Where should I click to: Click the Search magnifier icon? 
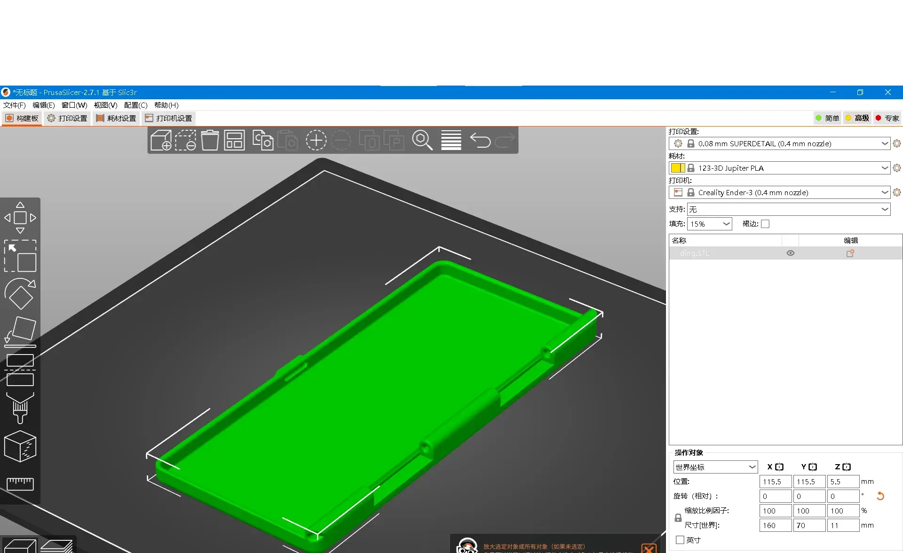[422, 140]
